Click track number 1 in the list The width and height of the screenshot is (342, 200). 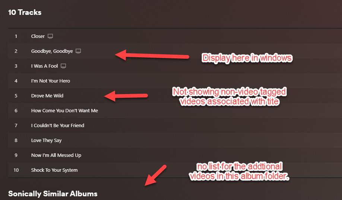(x=16, y=36)
